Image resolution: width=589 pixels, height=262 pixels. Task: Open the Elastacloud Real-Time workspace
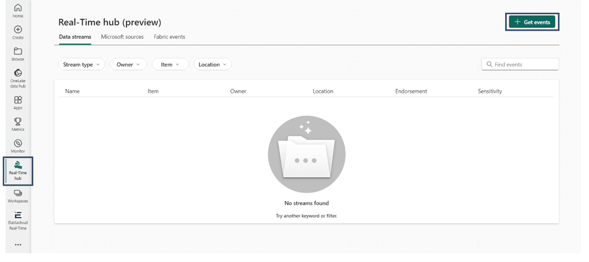[x=18, y=221]
